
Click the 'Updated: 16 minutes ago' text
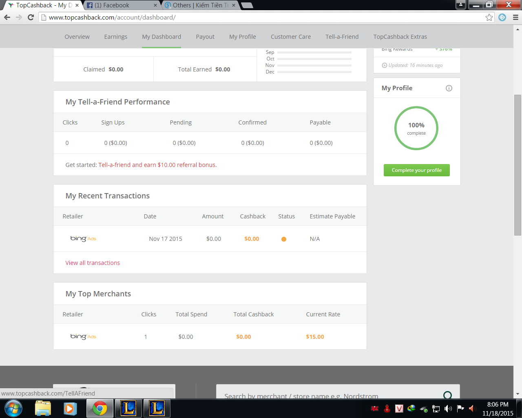pyautogui.click(x=415, y=65)
